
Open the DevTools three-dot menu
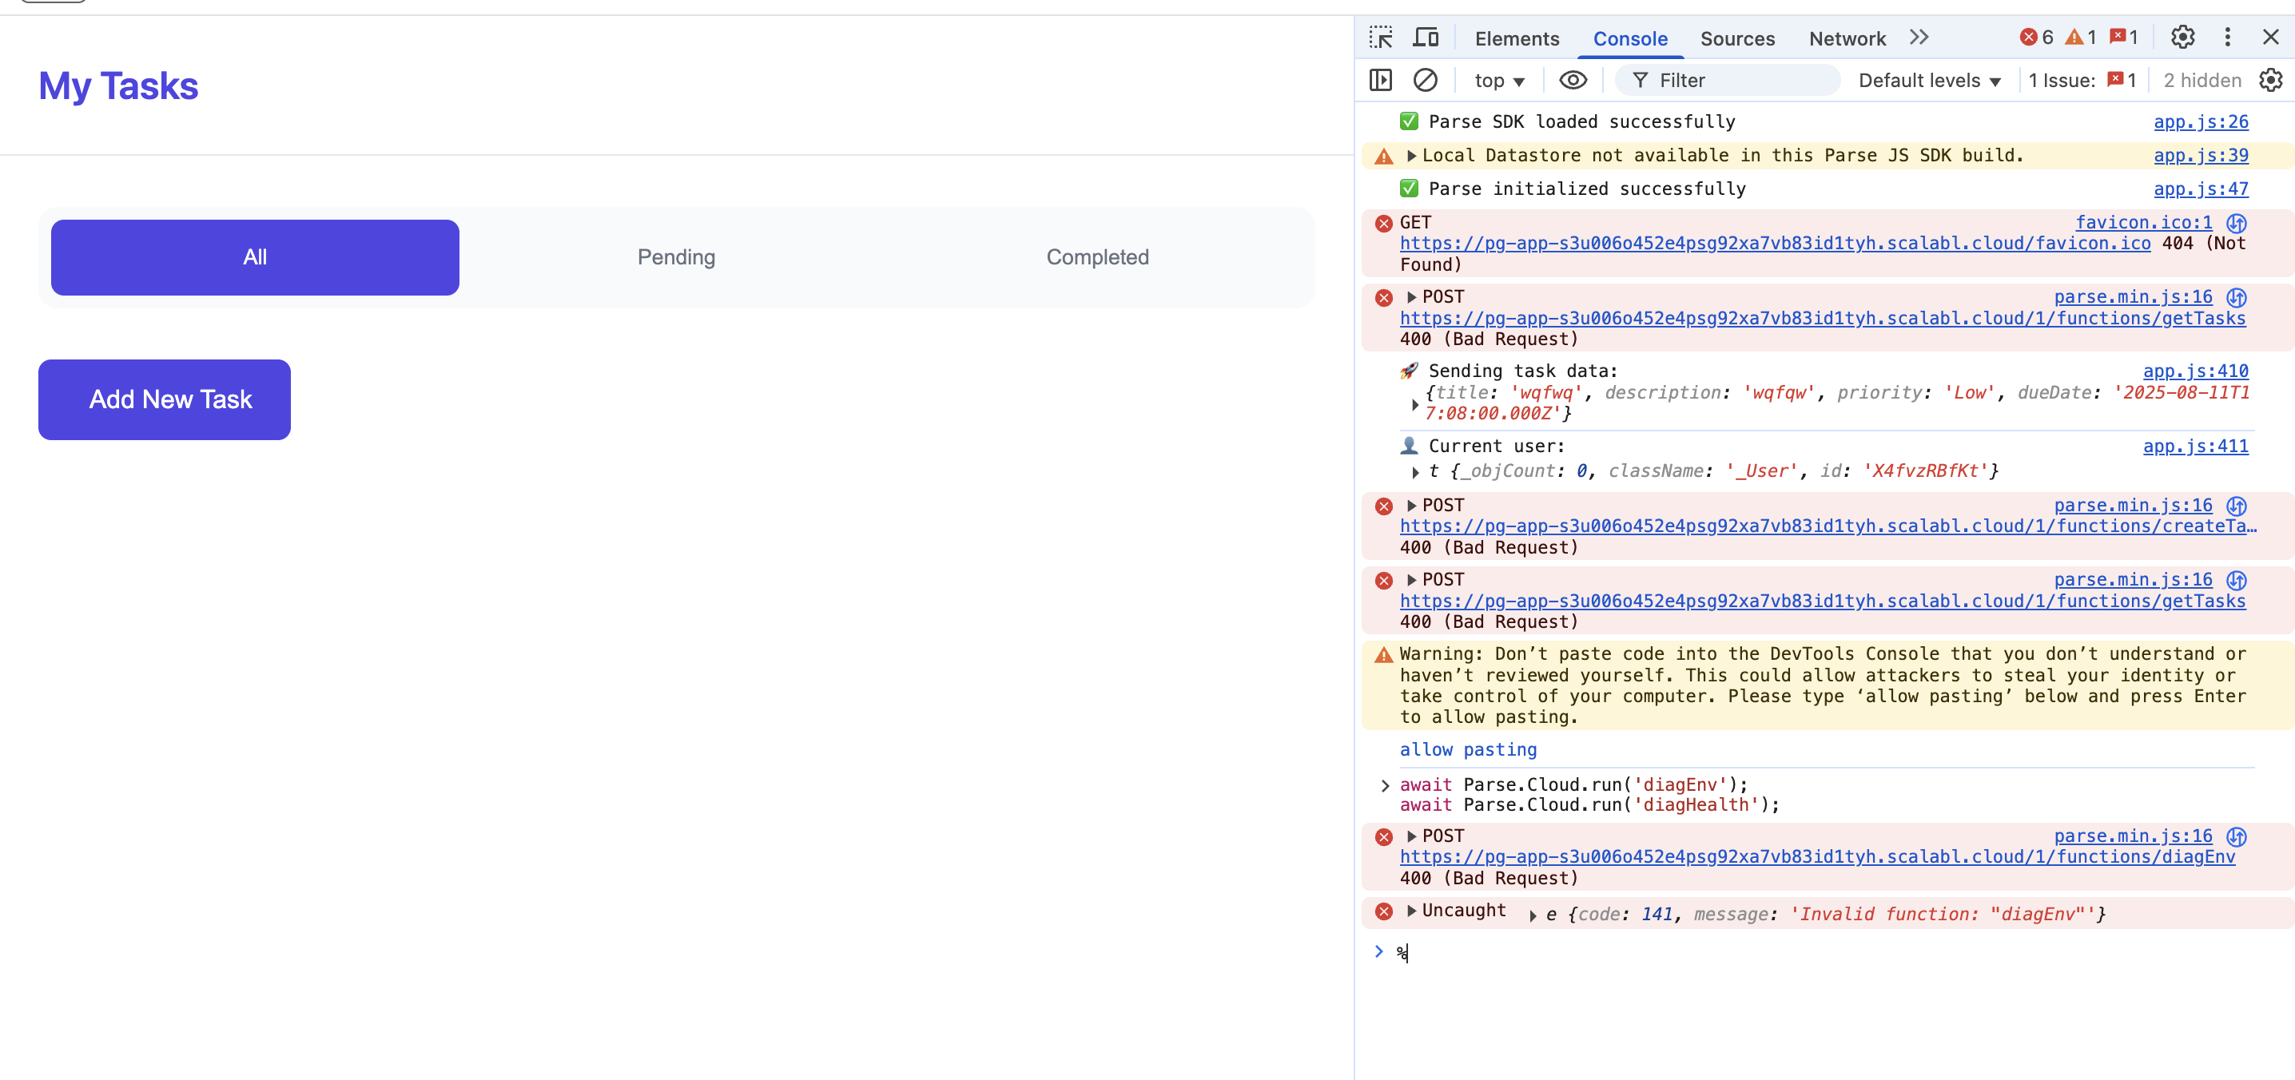(2227, 38)
